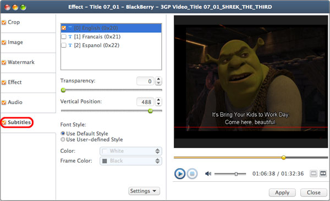
Task: Click the yellow minimize window button
Action: [15, 7]
